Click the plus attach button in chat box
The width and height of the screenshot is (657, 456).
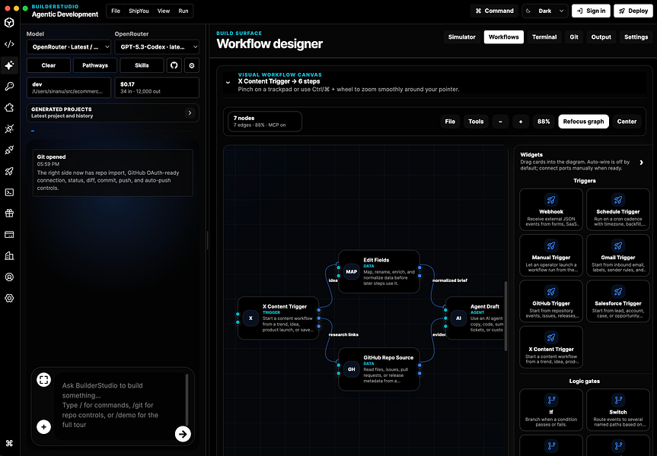tap(43, 426)
